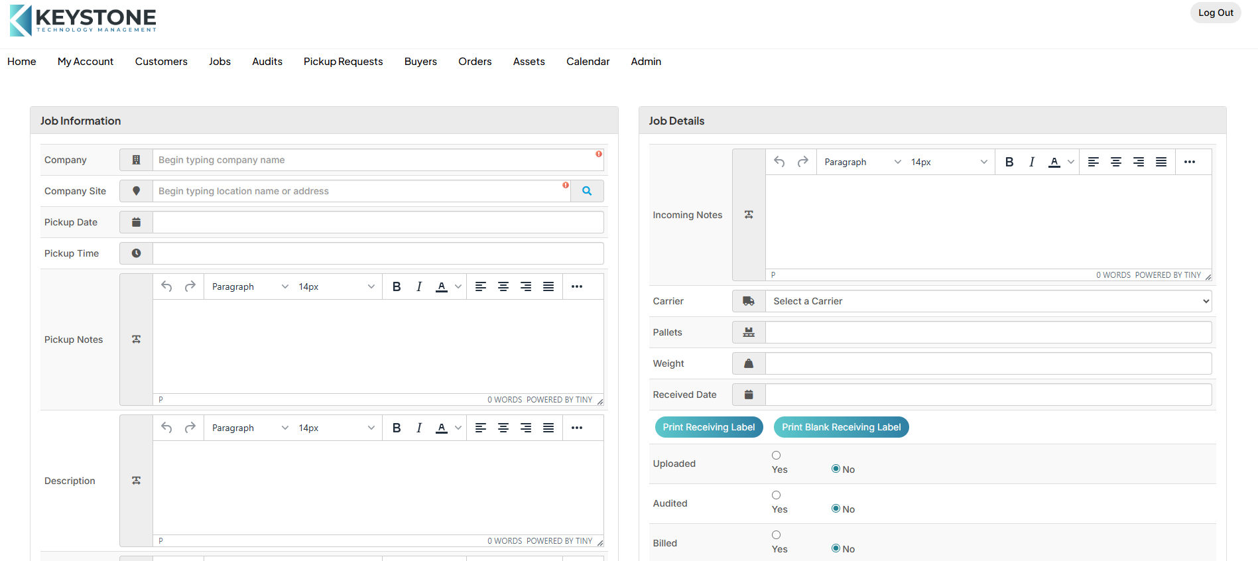This screenshot has width=1258, height=561.
Task: Click the Log Out button
Action: [x=1215, y=13]
